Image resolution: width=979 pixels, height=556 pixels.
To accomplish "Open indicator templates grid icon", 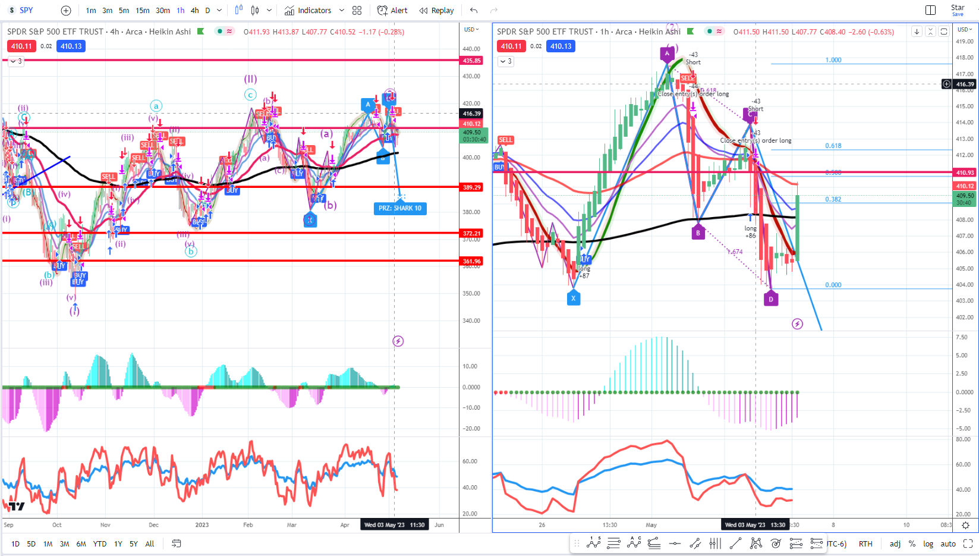I will point(357,10).
